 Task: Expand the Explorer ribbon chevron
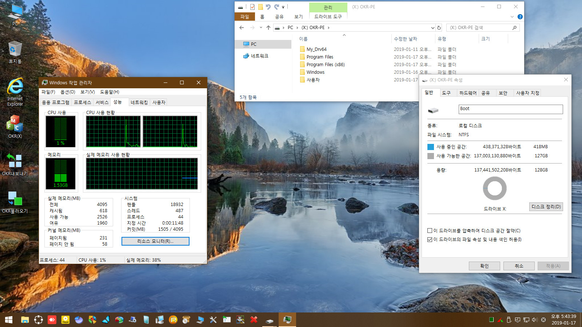pos(512,17)
